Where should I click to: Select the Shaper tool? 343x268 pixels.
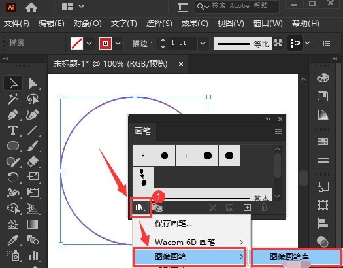[x=13, y=162]
